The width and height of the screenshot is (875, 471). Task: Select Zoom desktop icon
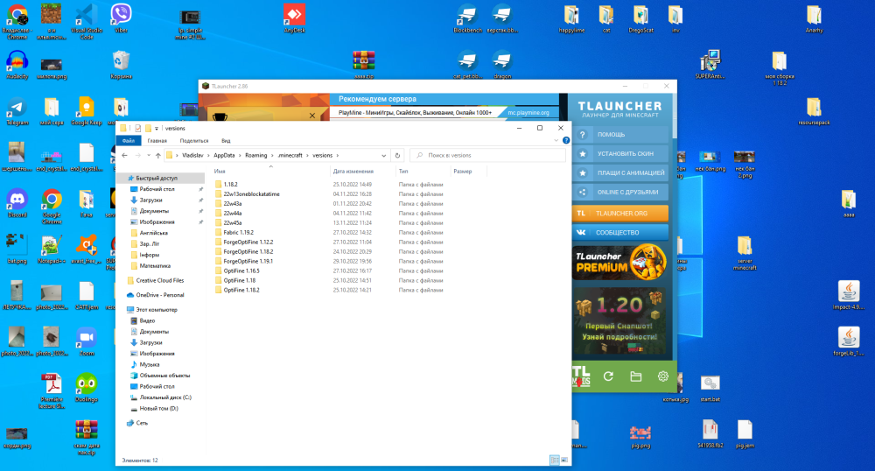87,342
